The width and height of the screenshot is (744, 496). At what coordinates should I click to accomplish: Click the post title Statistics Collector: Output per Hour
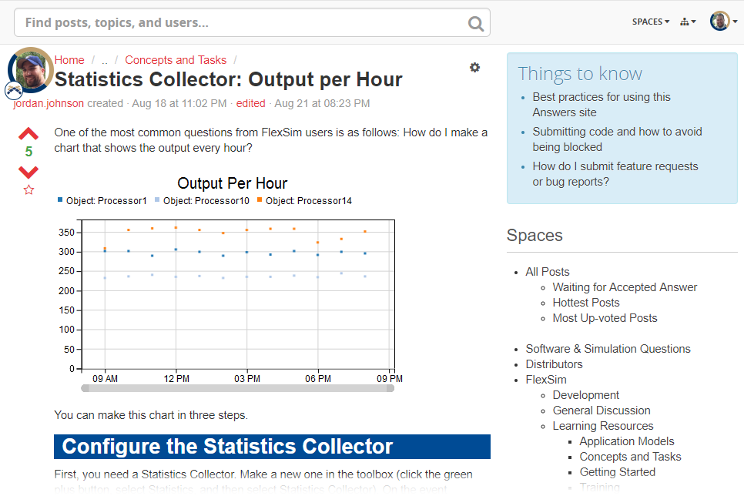click(x=228, y=79)
